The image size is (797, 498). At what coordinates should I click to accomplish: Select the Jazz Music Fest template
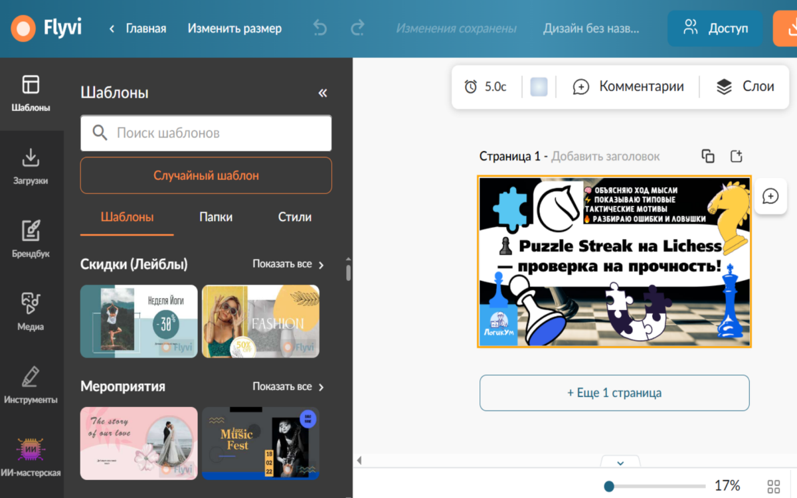[x=260, y=444]
